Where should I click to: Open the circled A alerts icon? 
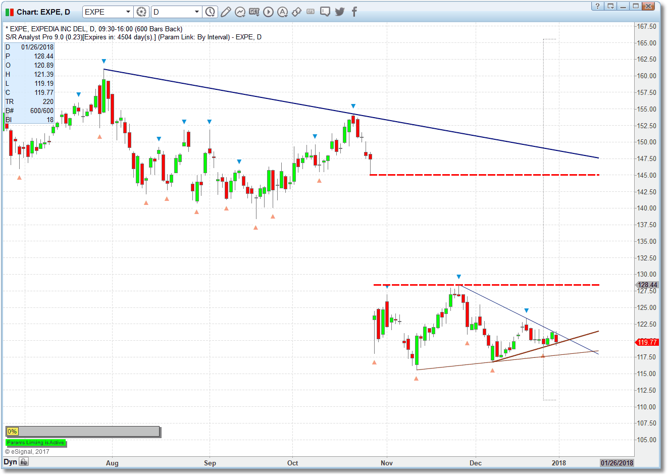tap(283, 12)
